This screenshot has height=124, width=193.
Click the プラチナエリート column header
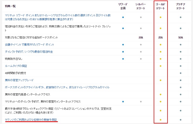[x=181, y=6]
